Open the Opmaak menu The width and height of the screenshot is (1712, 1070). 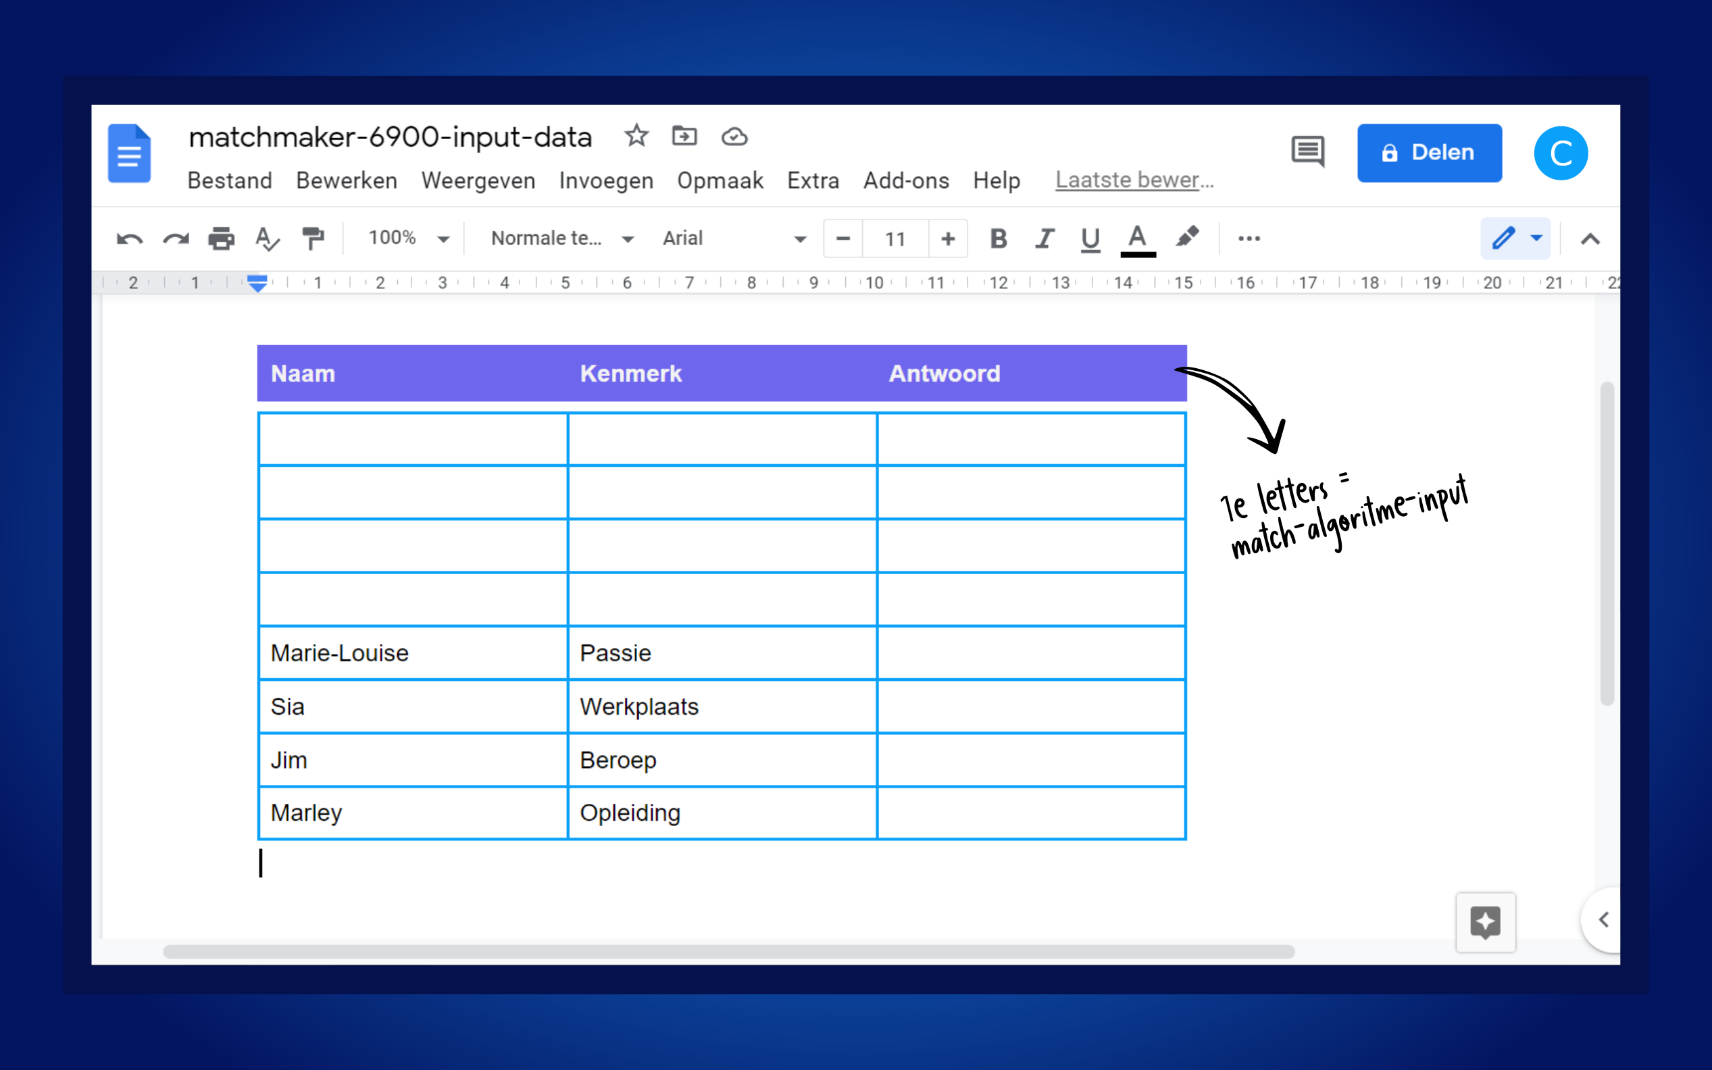[x=720, y=181]
